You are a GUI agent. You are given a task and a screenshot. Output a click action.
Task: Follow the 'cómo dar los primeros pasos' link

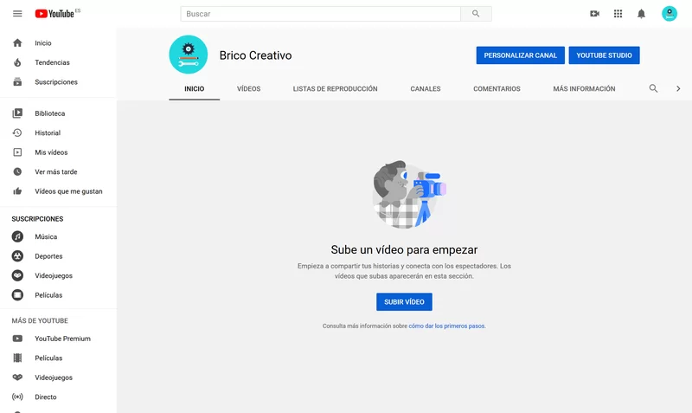(446, 326)
